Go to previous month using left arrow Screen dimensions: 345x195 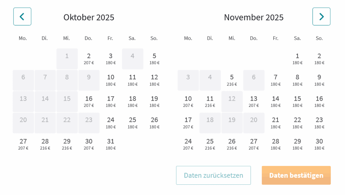pyautogui.click(x=22, y=17)
